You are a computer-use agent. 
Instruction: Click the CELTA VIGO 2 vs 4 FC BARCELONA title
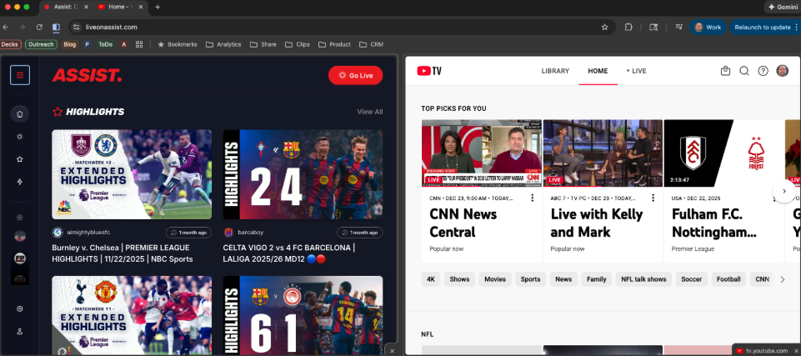coord(288,253)
